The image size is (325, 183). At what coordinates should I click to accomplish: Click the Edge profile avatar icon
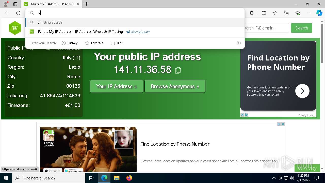point(6,4)
